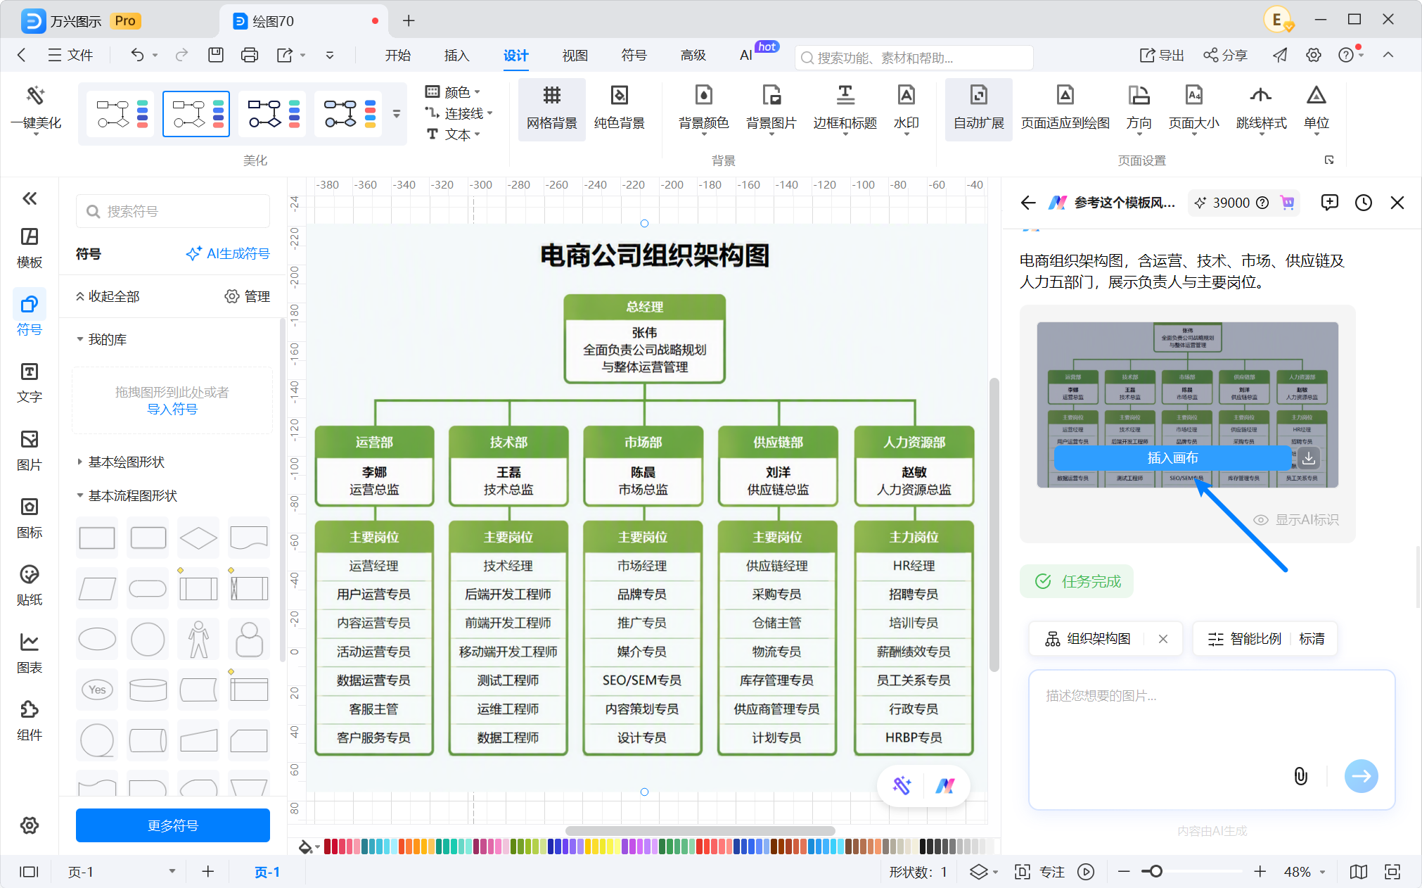Select the second beautify theme style
Image resolution: width=1422 pixels, height=888 pixels.
tap(196, 113)
